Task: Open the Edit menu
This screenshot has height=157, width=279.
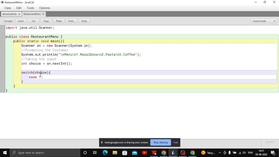Action: [19, 8]
